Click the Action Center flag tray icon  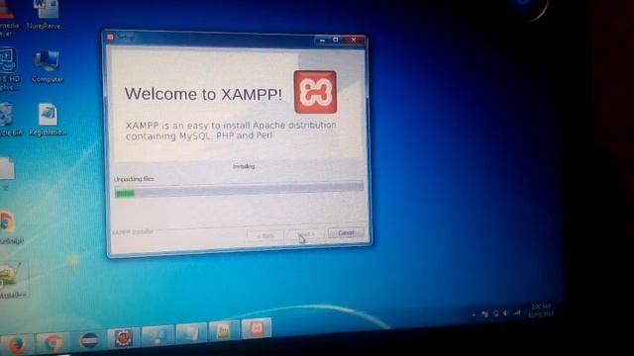pyautogui.click(x=484, y=313)
